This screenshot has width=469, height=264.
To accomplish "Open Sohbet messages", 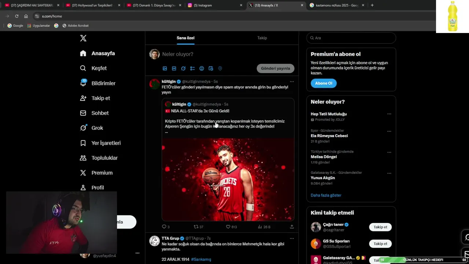I will [94, 113].
